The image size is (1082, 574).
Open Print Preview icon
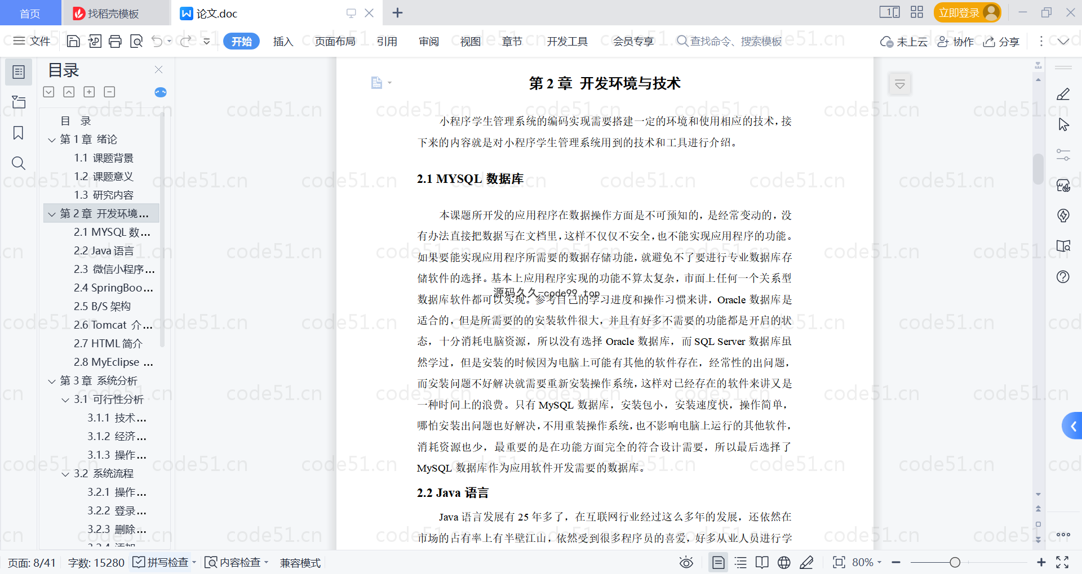(136, 41)
